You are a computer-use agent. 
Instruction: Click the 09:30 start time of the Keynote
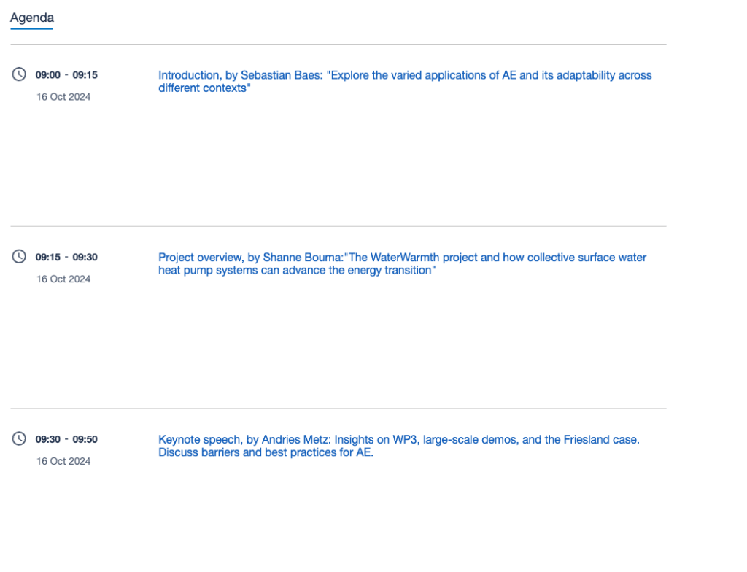coord(47,440)
